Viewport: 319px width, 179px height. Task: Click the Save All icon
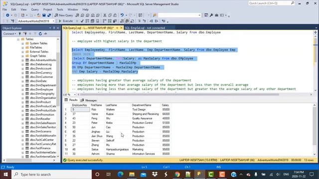[49, 15]
